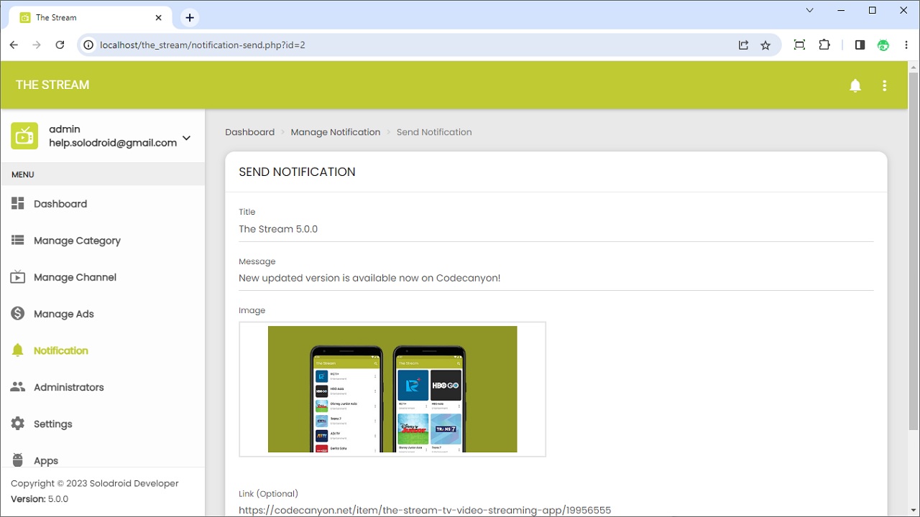Click the browser address bar URL
The image size is (920, 517).
click(x=203, y=45)
